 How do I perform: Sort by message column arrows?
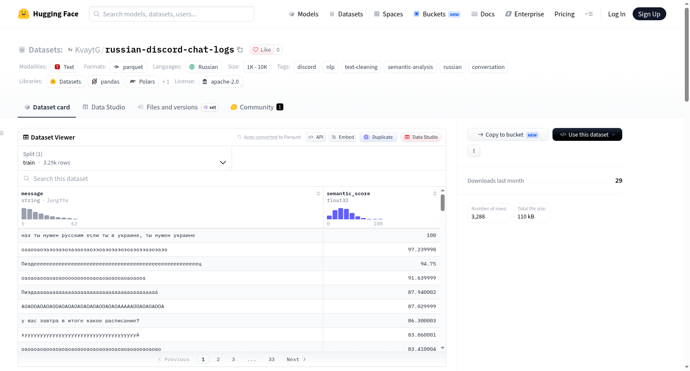tap(318, 193)
